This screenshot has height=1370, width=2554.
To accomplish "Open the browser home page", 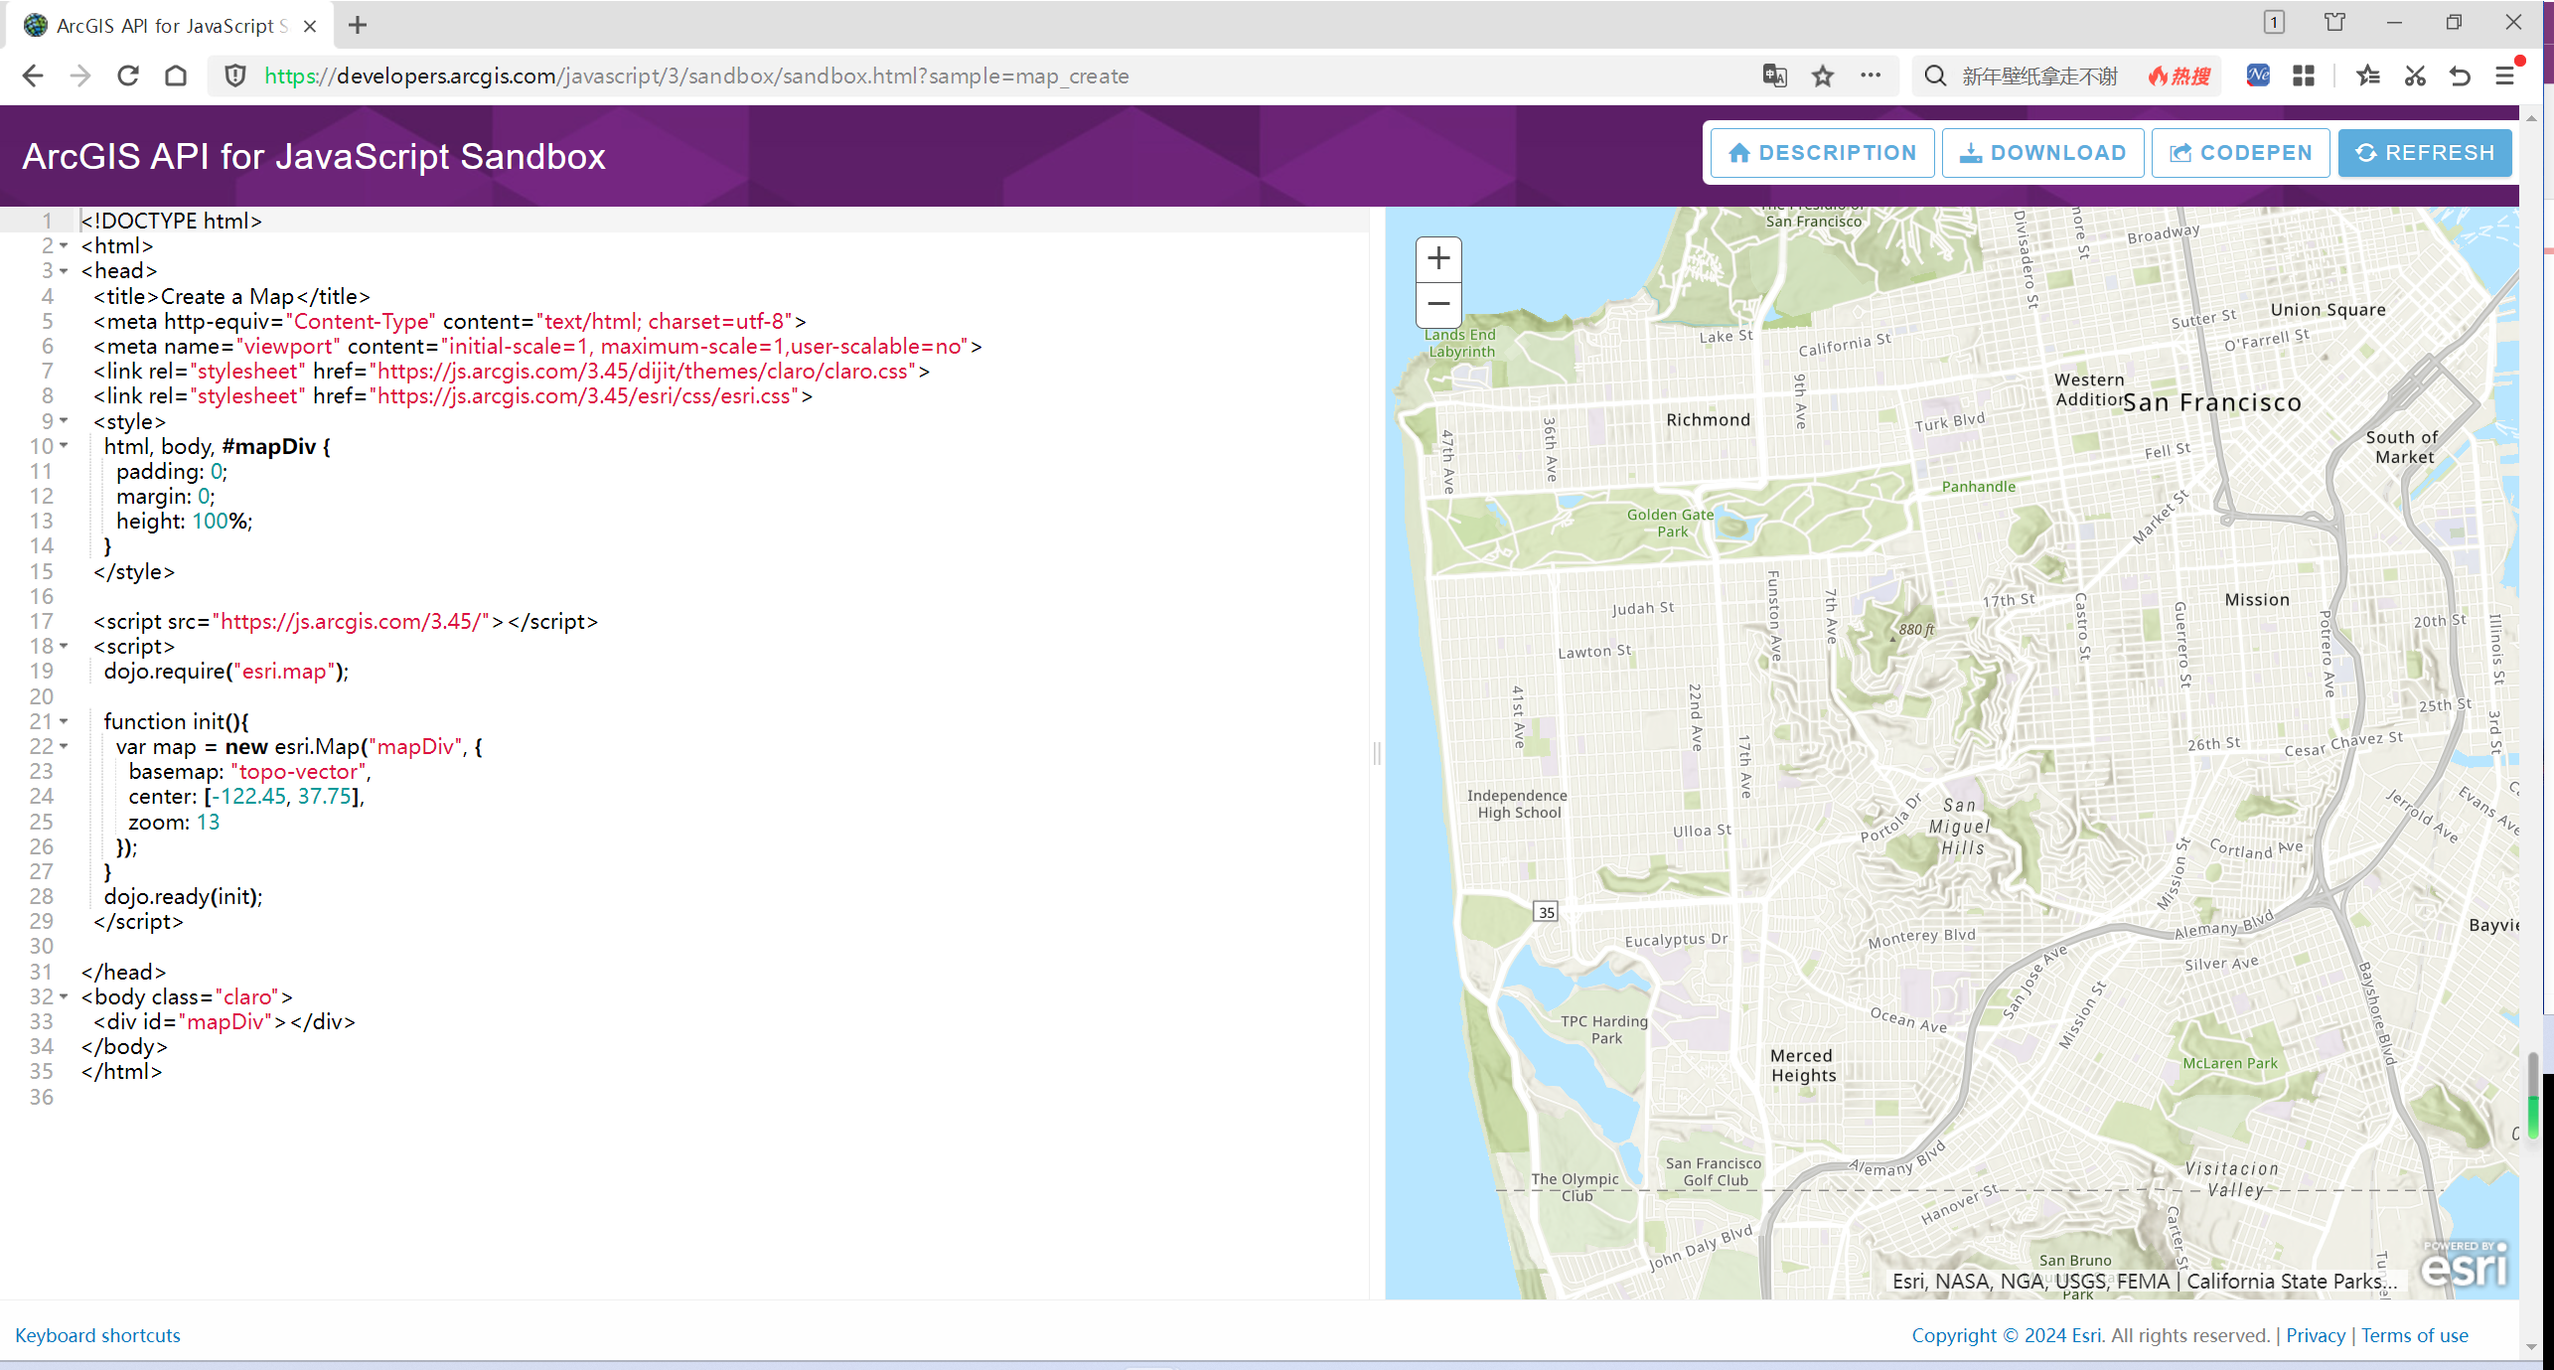I will coord(176,76).
